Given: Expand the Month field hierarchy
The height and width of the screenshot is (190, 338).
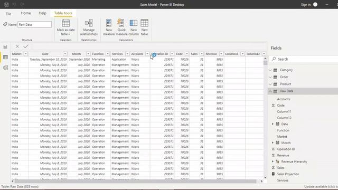Looking at the screenshot, I should click(x=273, y=143).
